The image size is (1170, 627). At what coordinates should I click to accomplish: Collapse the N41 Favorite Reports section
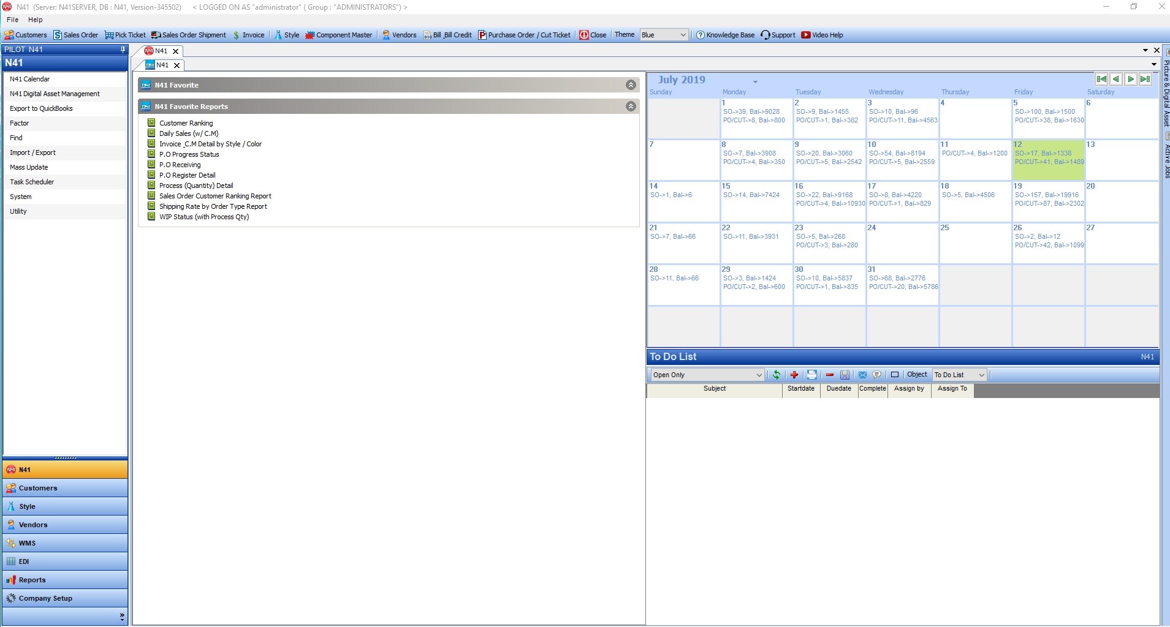click(x=631, y=107)
